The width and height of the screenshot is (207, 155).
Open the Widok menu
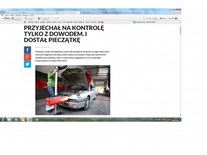[12, 15]
